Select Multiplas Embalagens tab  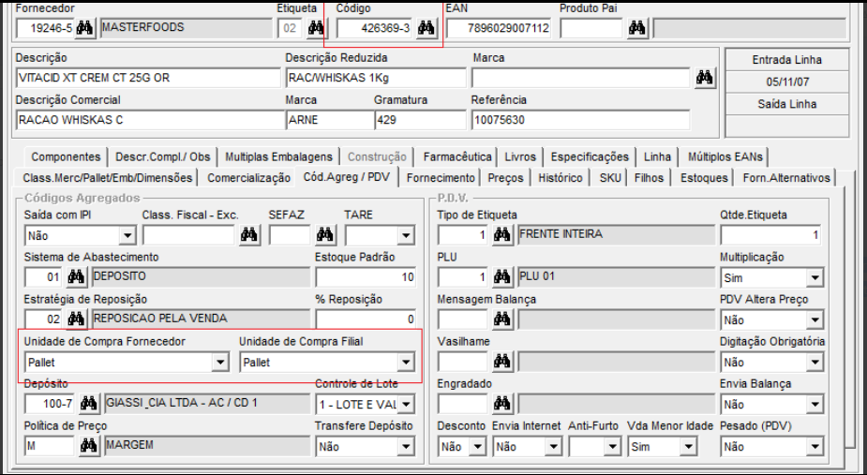pyautogui.click(x=278, y=157)
